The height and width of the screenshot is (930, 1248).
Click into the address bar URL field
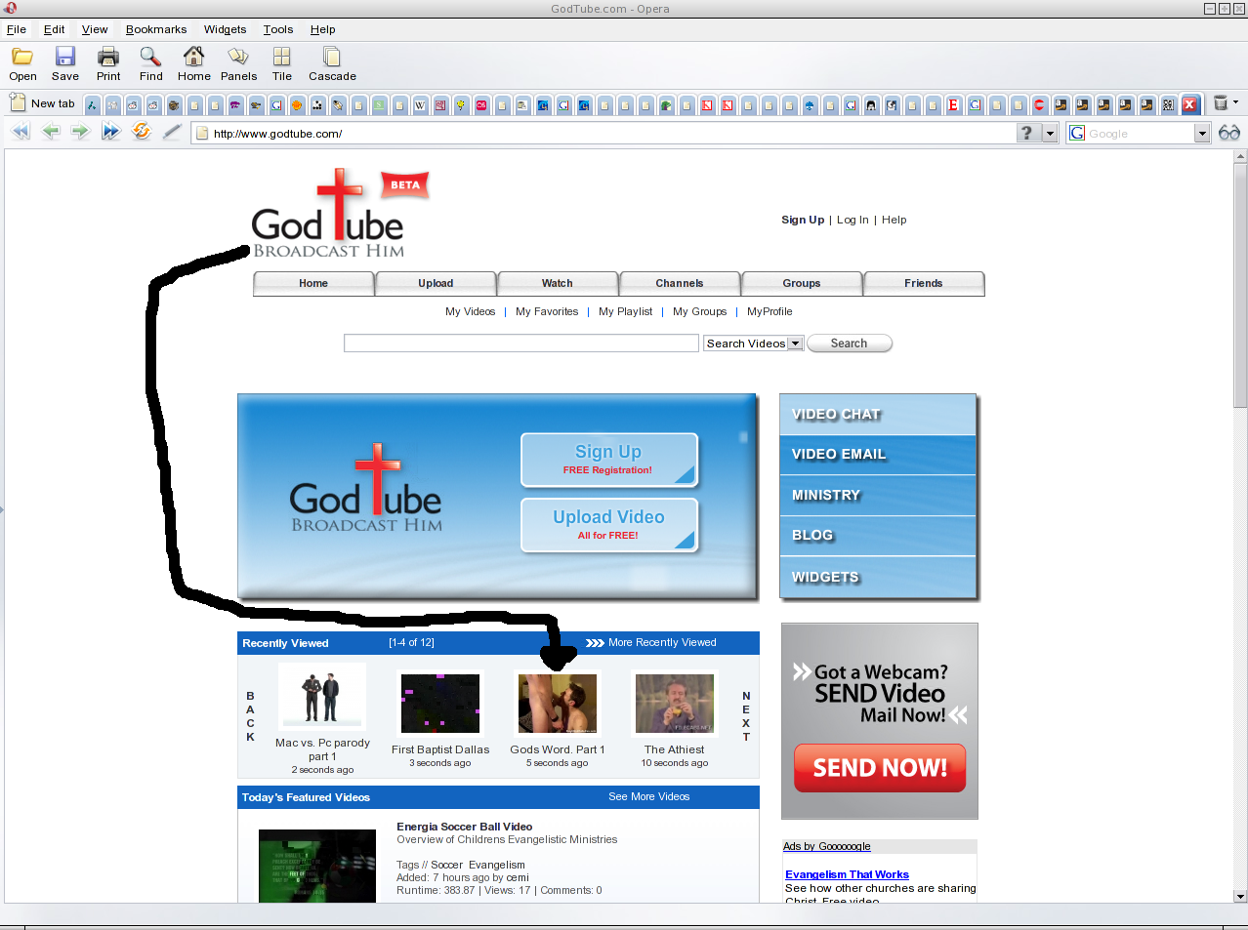point(611,134)
